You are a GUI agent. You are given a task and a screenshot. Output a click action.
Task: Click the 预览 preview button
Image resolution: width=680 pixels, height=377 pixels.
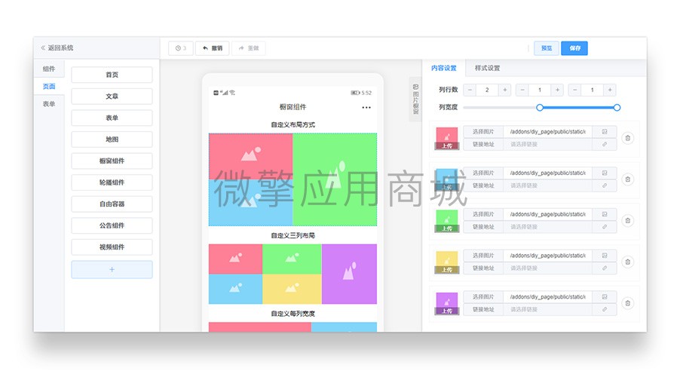pos(547,48)
